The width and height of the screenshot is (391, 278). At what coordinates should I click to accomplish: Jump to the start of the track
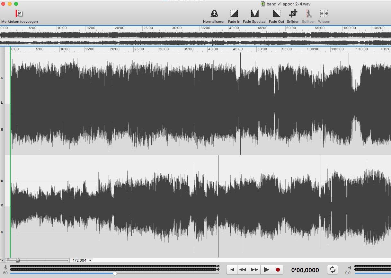point(232,270)
